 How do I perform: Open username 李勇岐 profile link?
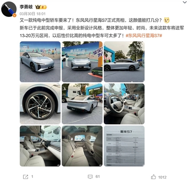tap(26, 7)
